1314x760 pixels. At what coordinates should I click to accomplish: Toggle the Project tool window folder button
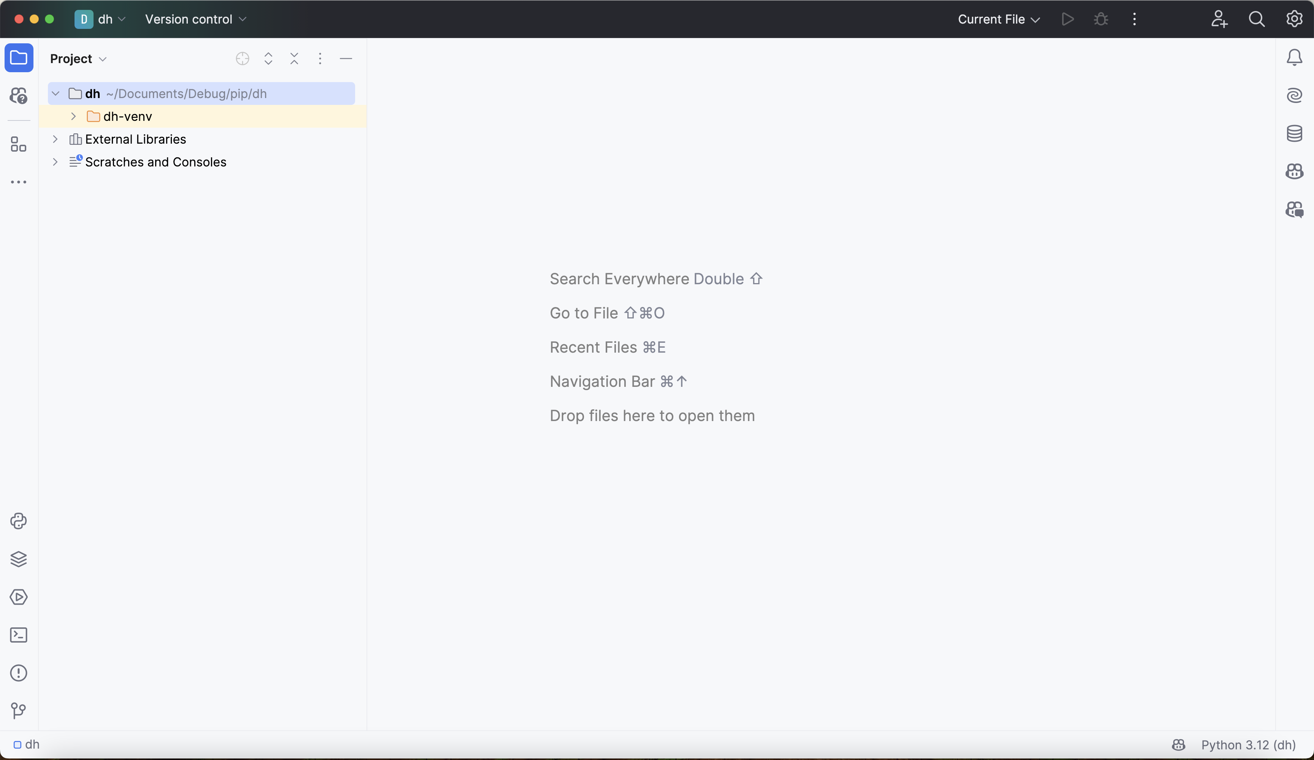pos(19,58)
